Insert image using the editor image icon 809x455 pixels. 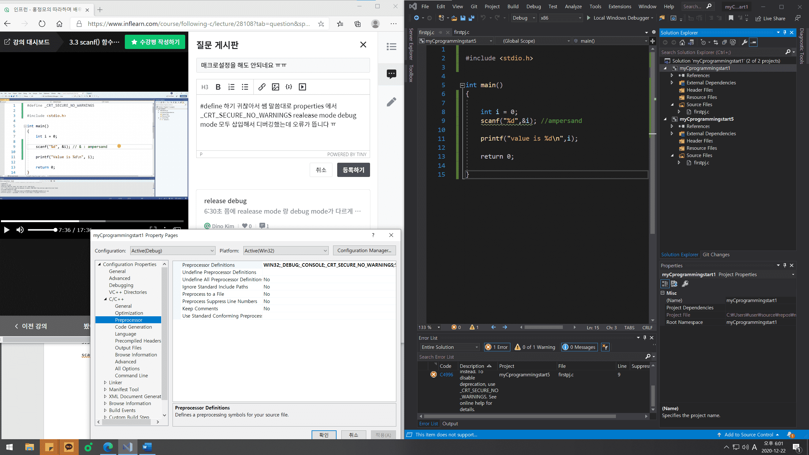click(275, 87)
